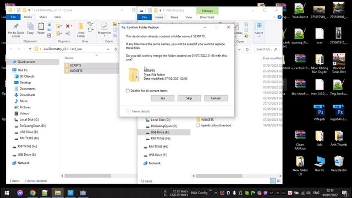
Task: Open the Youtube.txt desktop icon
Action: tap(300, 11)
